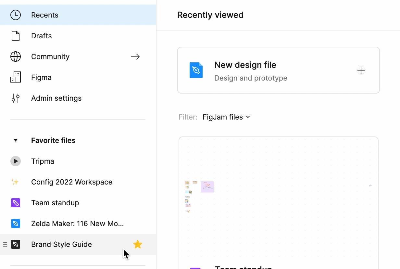Open the Team standup board thumbnail
Image resolution: width=400 pixels, height=269 pixels.
[x=278, y=201]
